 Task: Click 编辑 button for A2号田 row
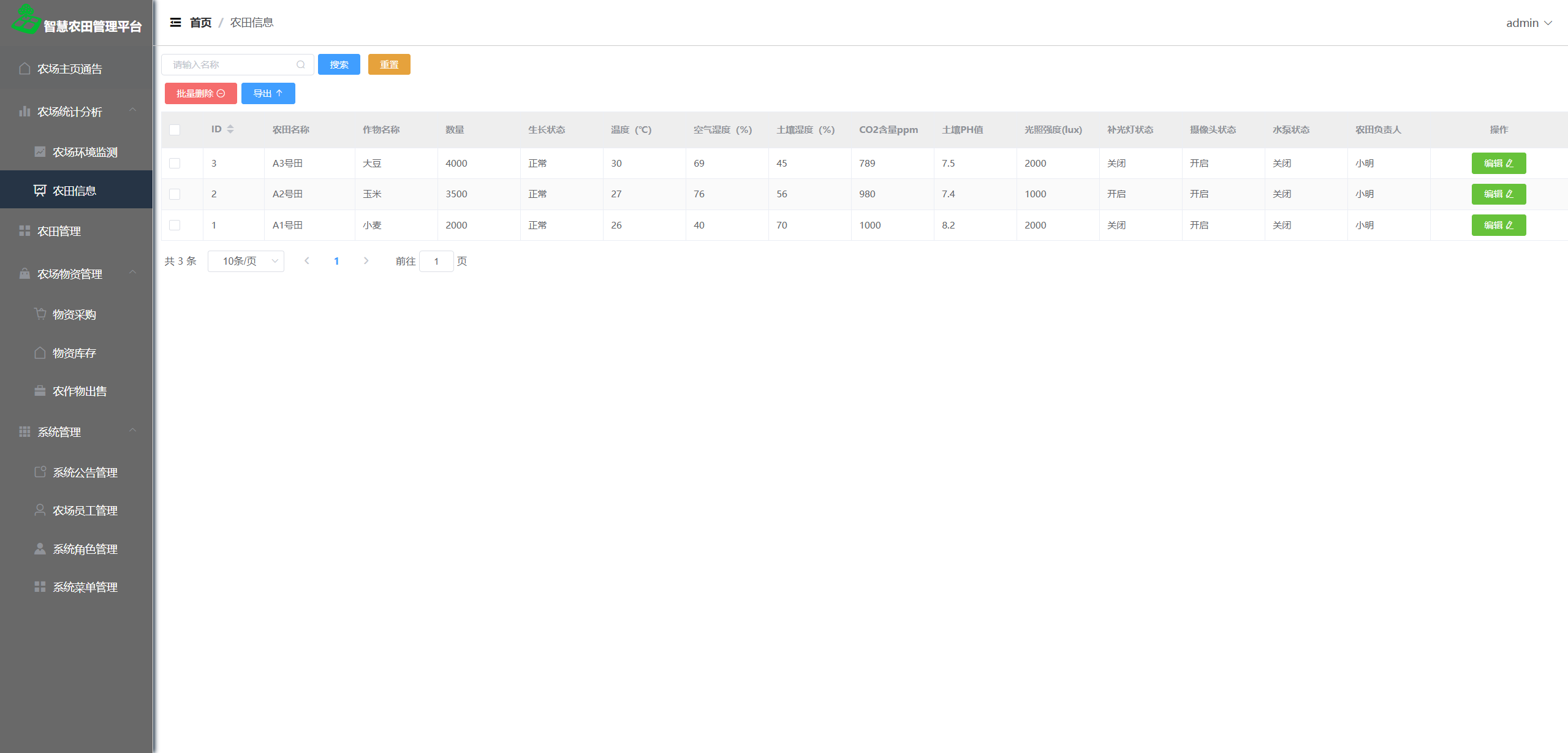click(x=1498, y=194)
